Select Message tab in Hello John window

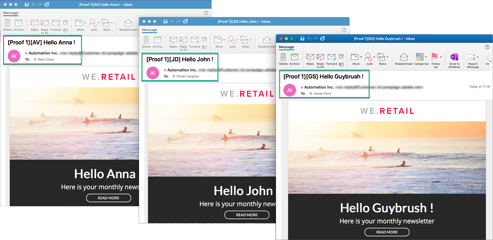pos(150,30)
